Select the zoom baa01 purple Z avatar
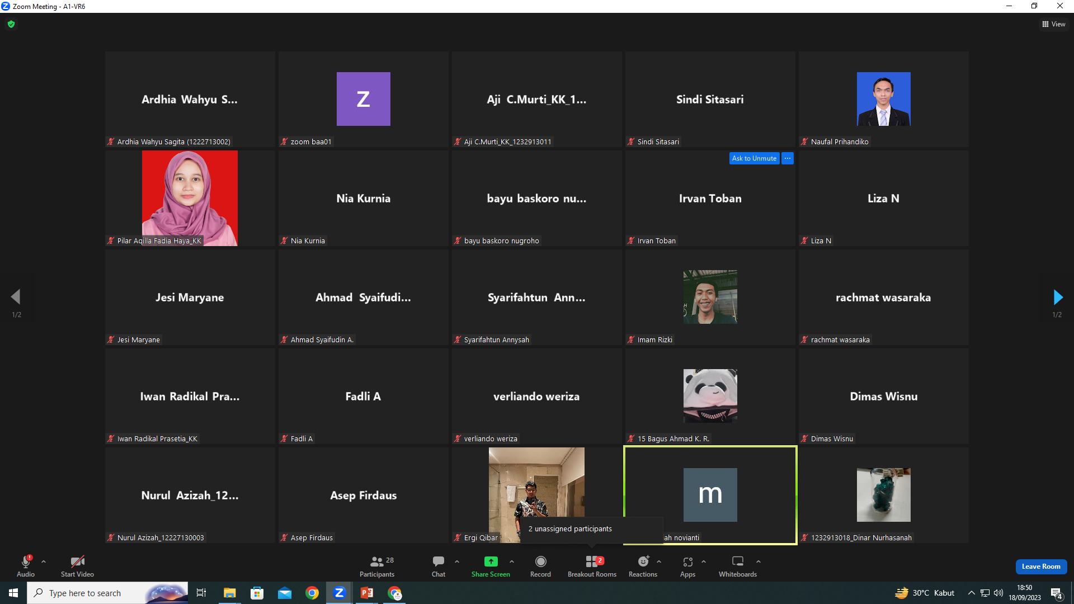 coord(364,99)
